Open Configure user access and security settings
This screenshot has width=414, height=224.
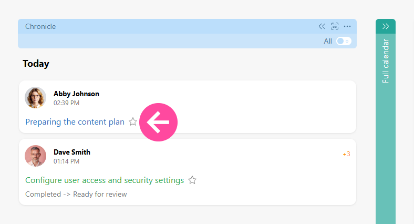[x=105, y=180]
